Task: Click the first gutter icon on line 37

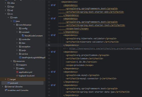Action: click(52, 52)
